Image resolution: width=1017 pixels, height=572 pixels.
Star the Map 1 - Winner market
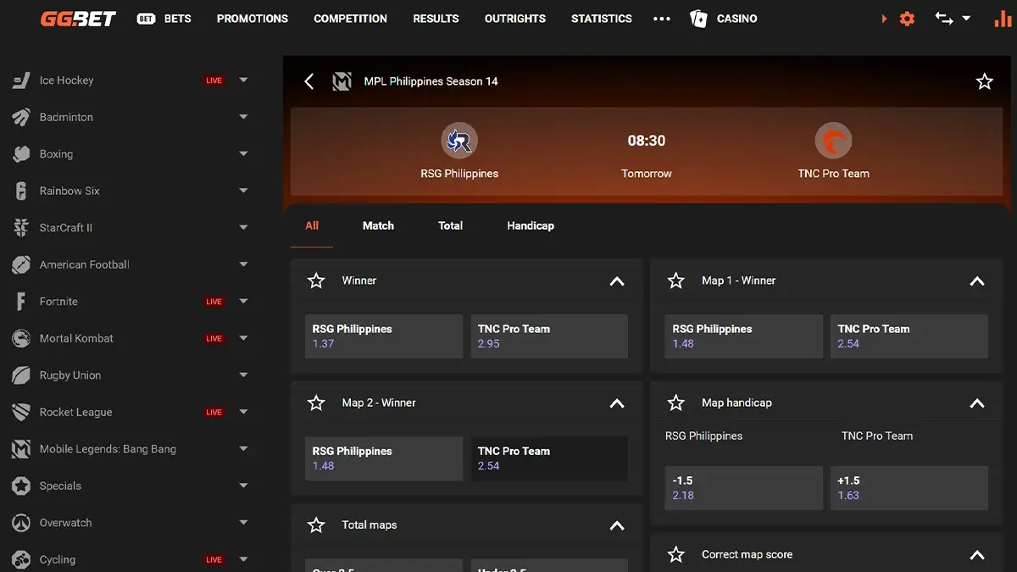coord(675,280)
